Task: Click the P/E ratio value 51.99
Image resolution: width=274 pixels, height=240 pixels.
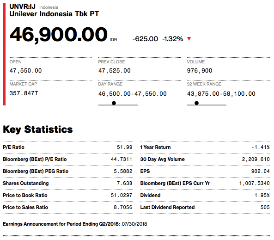Action: (x=125, y=148)
